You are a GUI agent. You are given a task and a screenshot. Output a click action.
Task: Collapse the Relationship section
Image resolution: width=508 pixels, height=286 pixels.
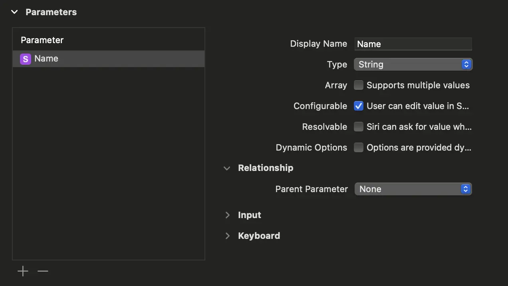coord(227,168)
